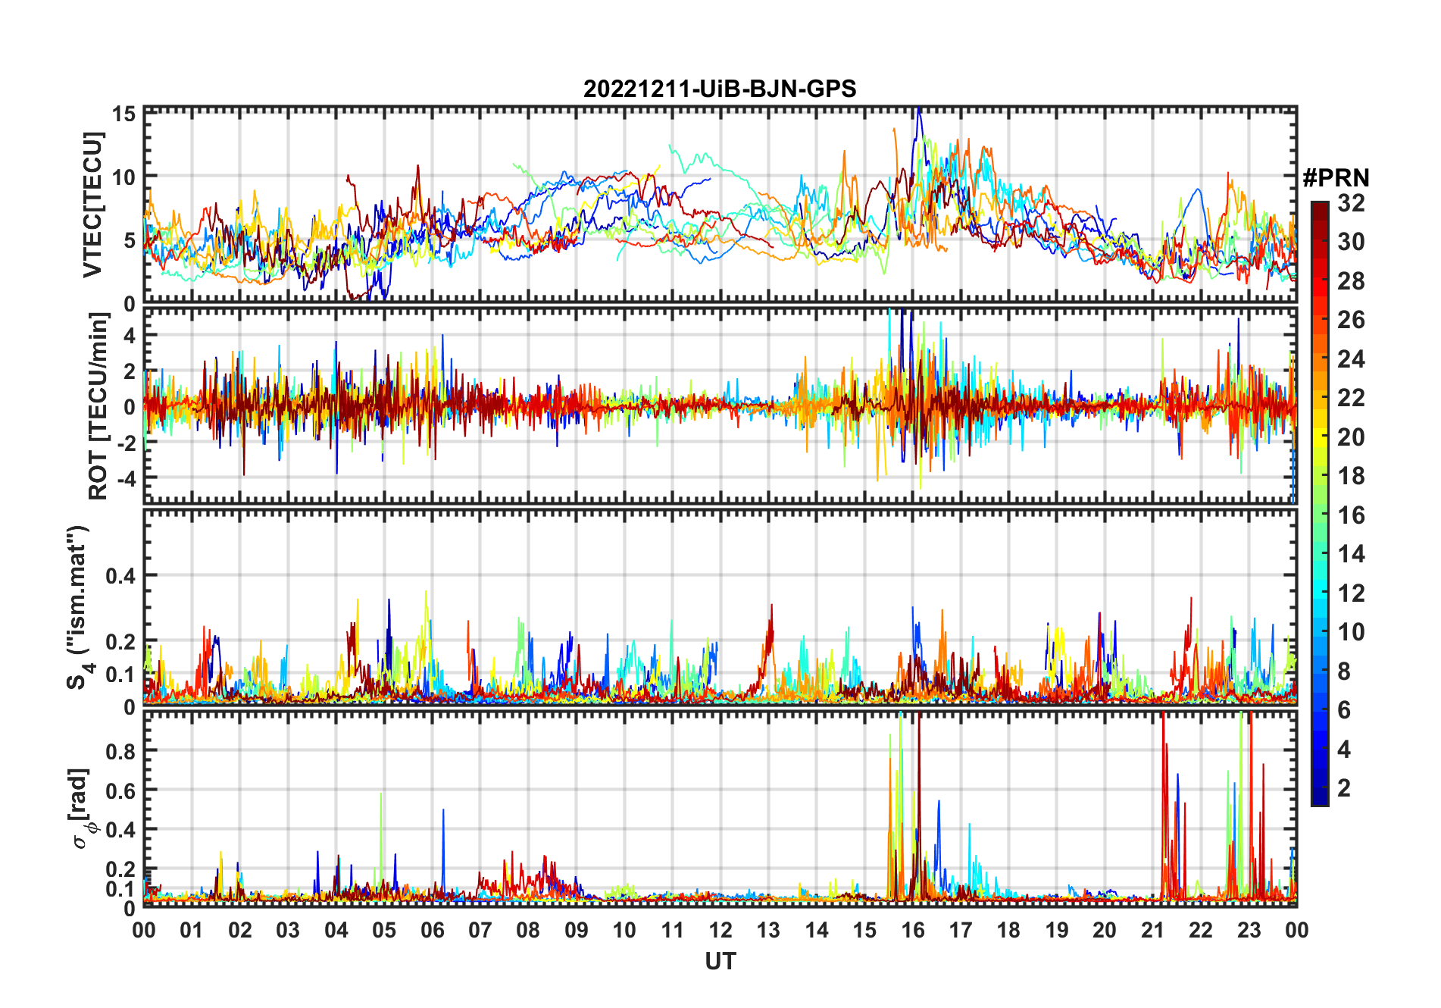Image resolution: width=1441 pixels, height=1008 pixels.
Task: Click colorbar tick label 16
Action: coord(1351,515)
